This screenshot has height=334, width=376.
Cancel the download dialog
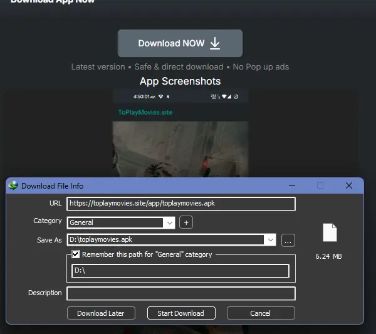click(261, 313)
